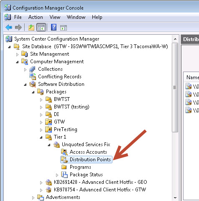Expand the Package Status node
199x201 pixels.
pyautogui.click(x=57, y=175)
